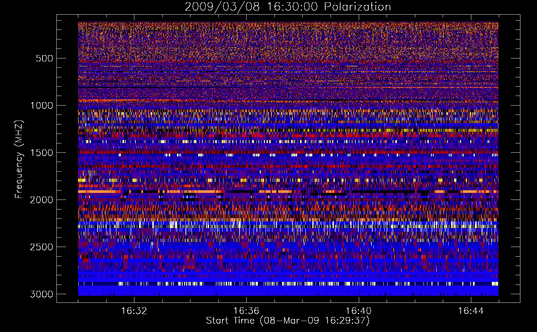Select the 2000 frequency tick label
The width and height of the screenshot is (537, 332).
[x=41, y=200]
